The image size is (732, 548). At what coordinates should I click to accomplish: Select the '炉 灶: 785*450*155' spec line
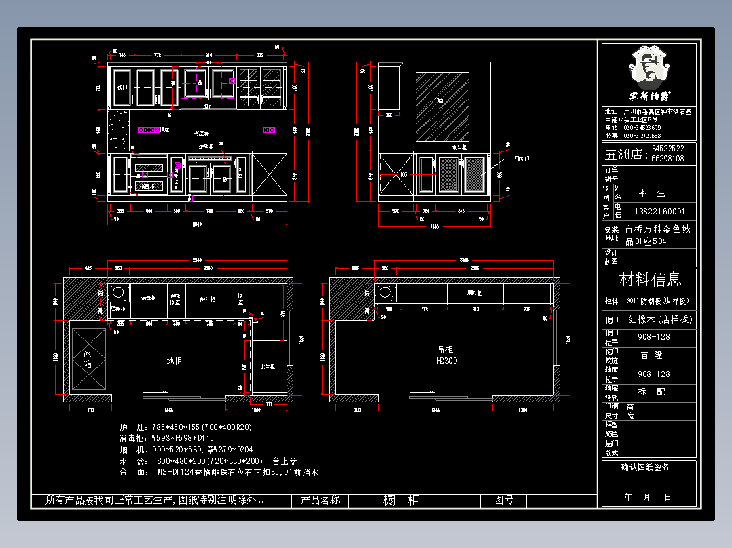(x=185, y=427)
